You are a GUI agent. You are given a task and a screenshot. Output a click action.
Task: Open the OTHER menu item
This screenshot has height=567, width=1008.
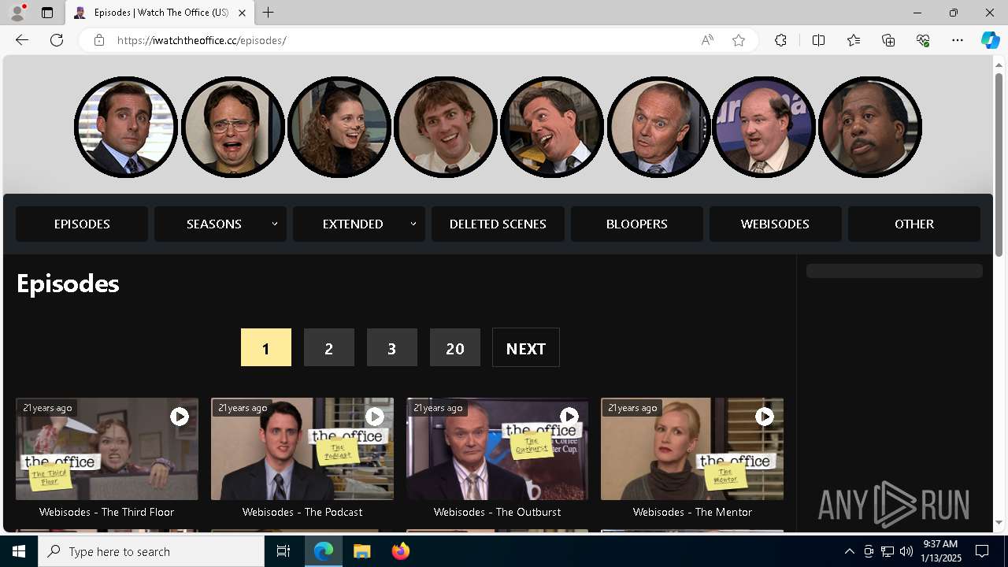click(x=914, y=224)
